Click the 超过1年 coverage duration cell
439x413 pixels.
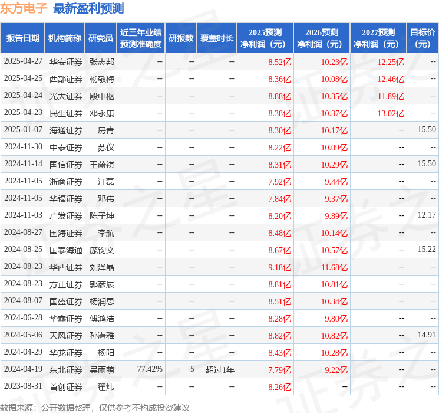pos(220,370)
